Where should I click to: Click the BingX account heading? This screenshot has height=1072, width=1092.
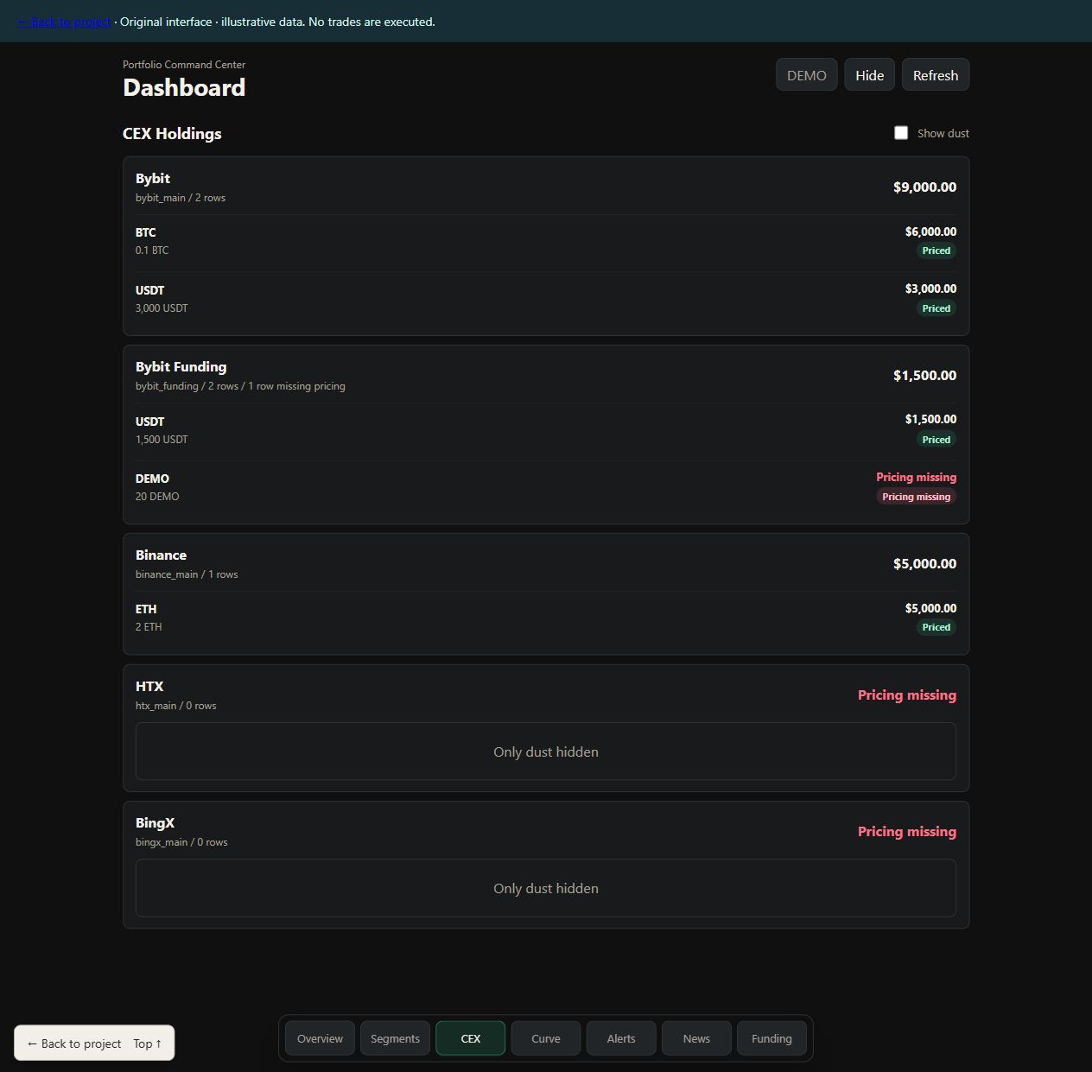[155, 822]
